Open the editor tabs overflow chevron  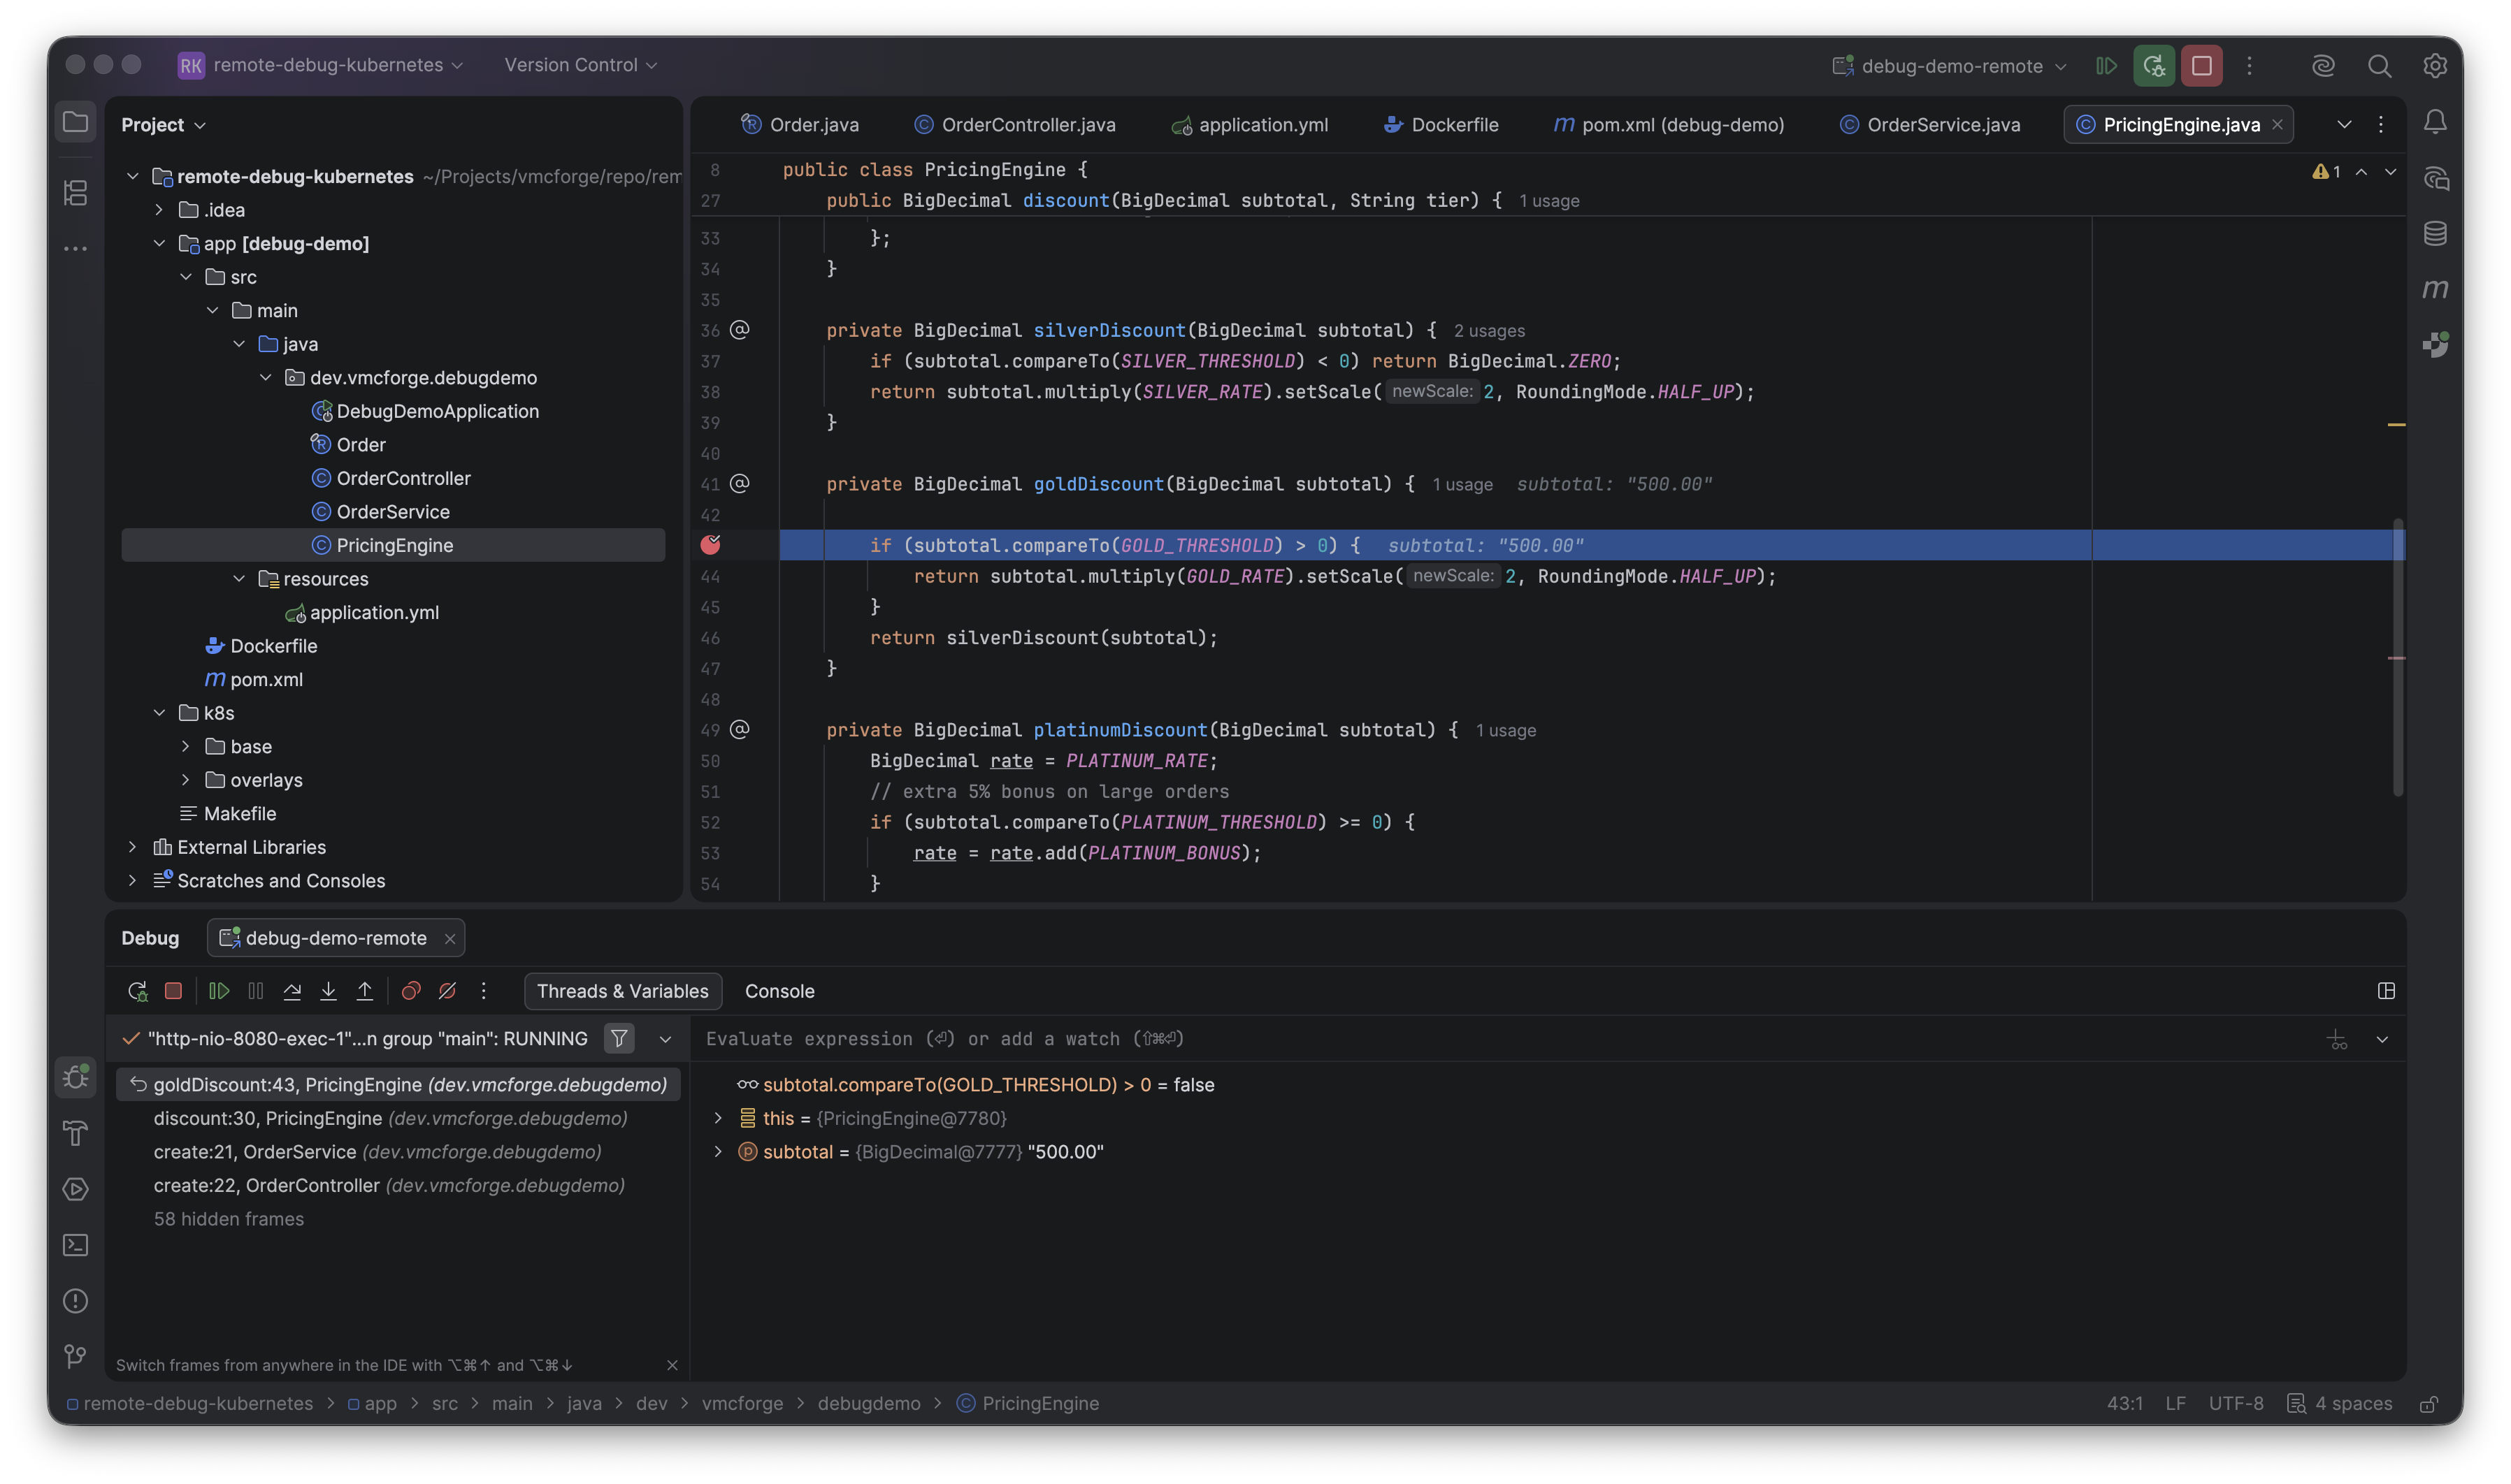pyautogui.click(x=2344, y=124)
